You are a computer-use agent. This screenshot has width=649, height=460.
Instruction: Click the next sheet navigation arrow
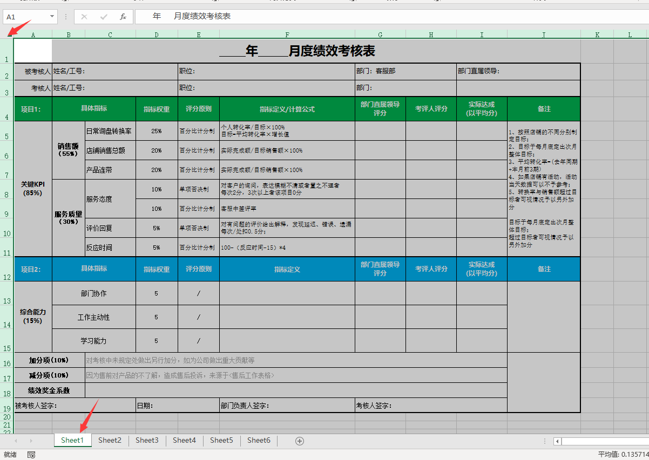[31, 441]
